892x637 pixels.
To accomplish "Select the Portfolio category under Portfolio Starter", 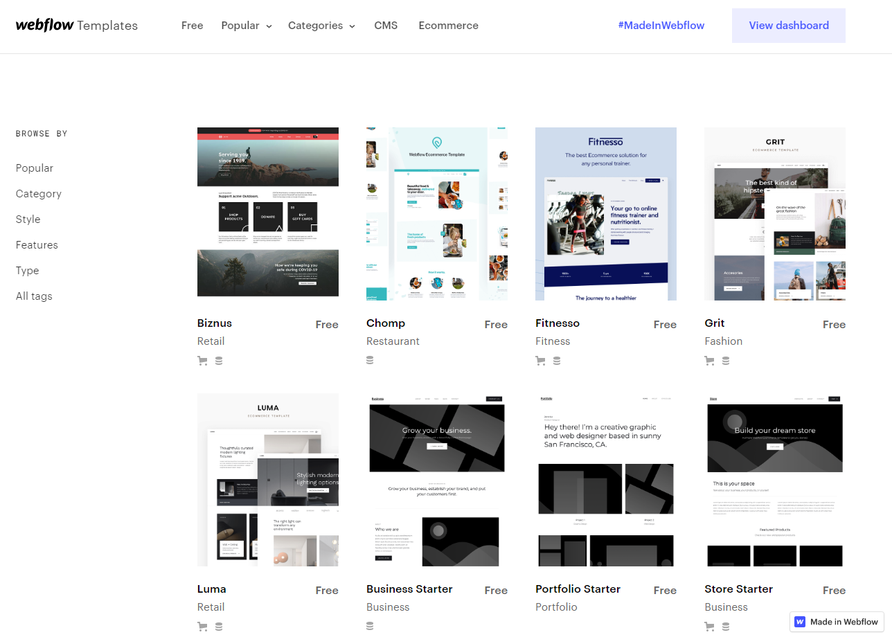I will 556,607.
